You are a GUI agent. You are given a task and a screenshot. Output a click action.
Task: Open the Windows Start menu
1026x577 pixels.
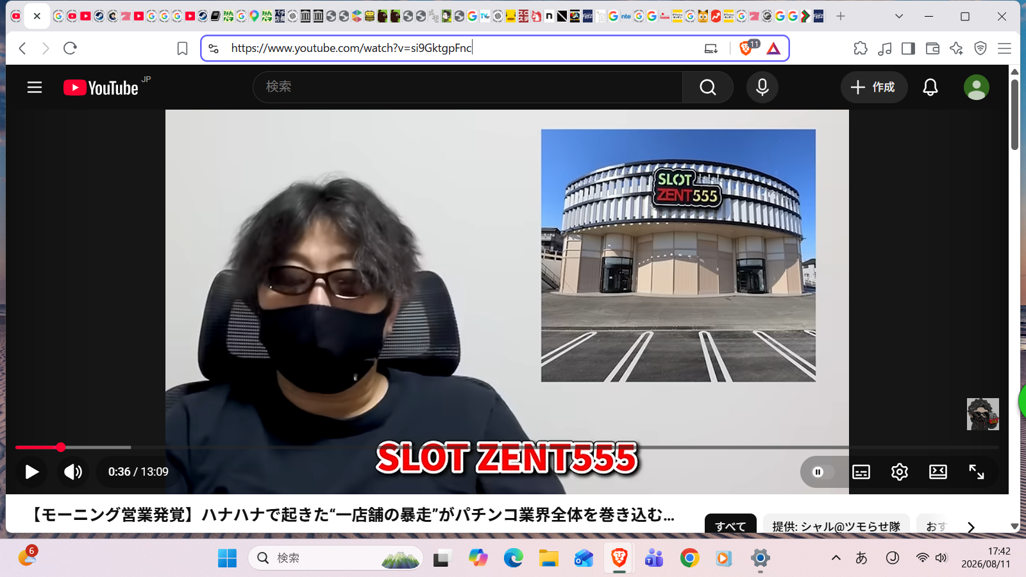click(227, 558)
